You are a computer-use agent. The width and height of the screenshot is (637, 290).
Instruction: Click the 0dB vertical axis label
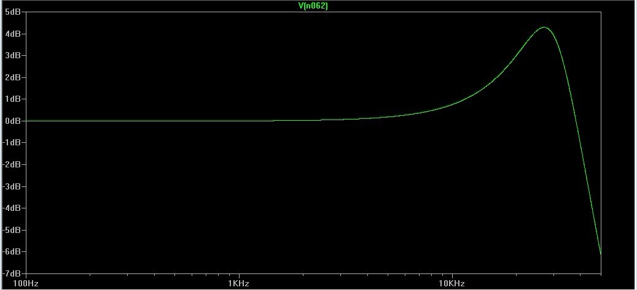(x=12, y=121)
